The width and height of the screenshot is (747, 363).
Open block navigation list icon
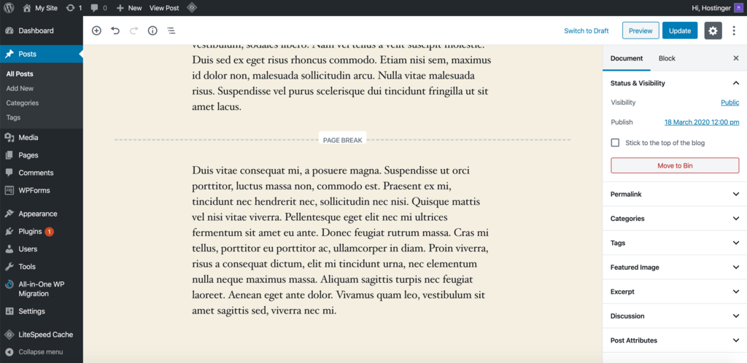(x=171, y=31)
